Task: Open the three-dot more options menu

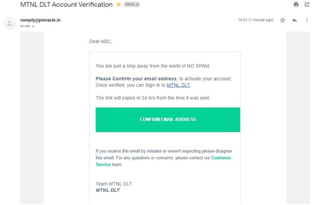Action: point(307,20)
